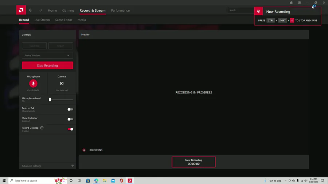
Task: Open Mail app from taskbar
Action: [113, 180]
